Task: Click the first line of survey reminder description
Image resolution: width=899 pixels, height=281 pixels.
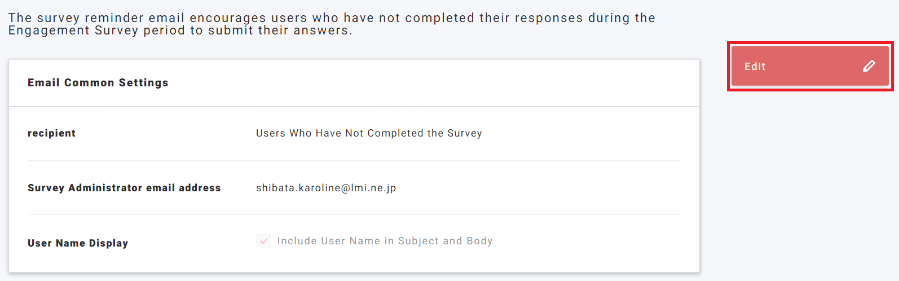Action: pyautogui.click(x=332, y=18)
